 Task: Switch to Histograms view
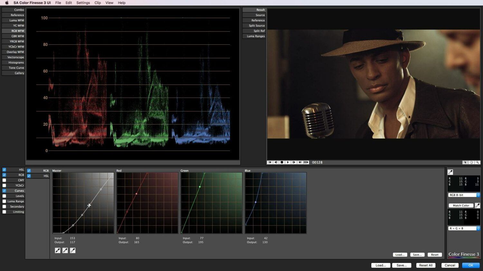13,63
